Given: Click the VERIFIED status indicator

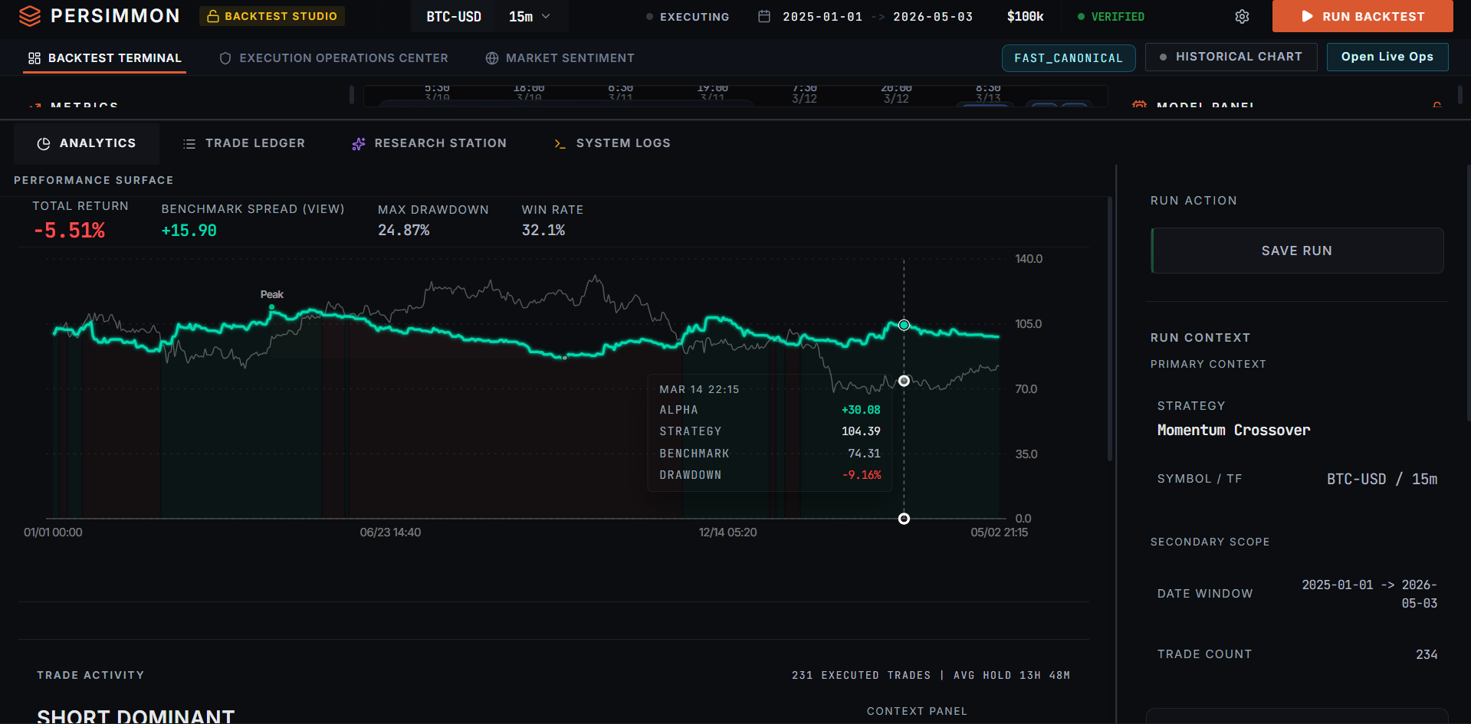Looking at the screenshot, I should point(1111,16).
